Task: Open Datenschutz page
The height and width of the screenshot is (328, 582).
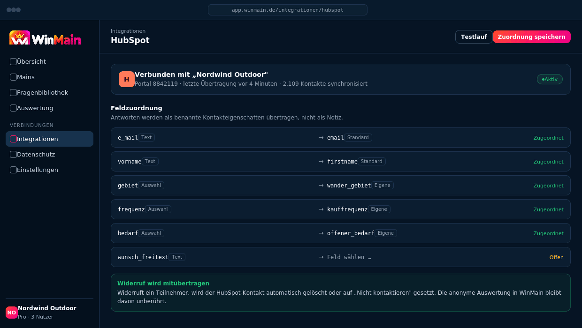Action: pyautogui.click(x=49, y=154)
